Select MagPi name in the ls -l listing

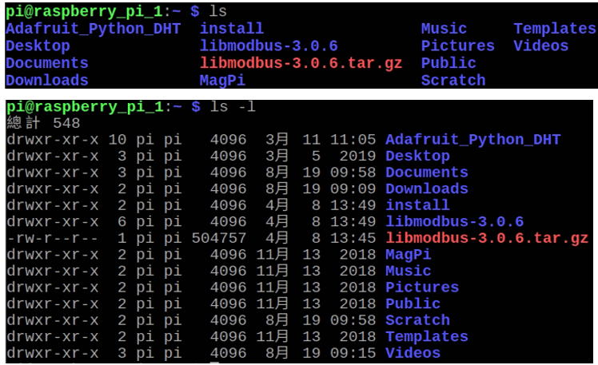tap(409, 255)
